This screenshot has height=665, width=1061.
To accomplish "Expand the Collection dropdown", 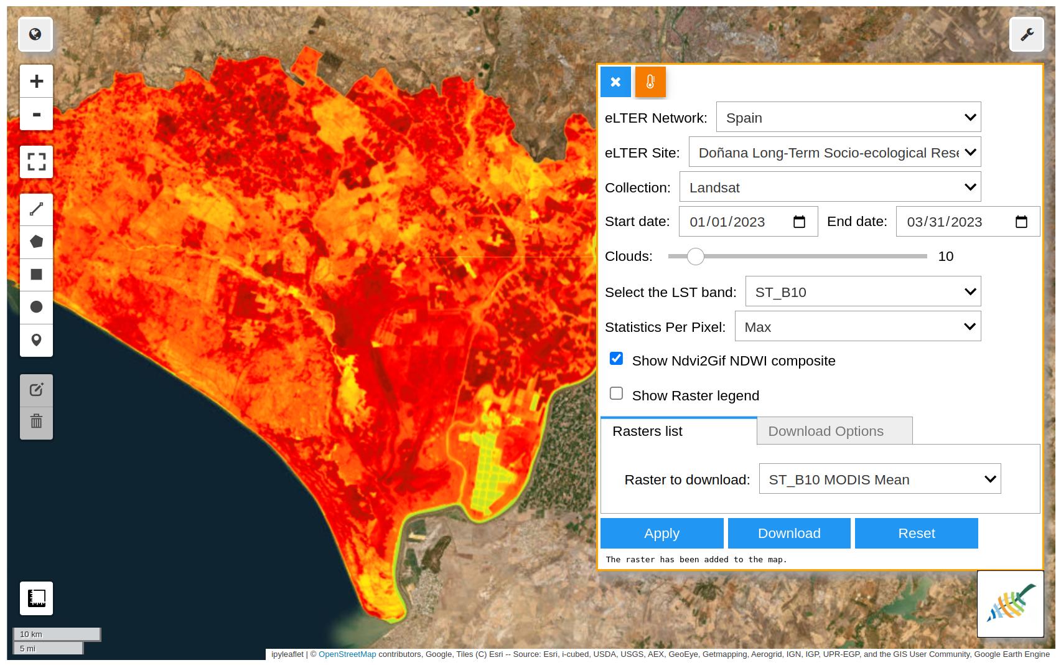I will (830, 187).
